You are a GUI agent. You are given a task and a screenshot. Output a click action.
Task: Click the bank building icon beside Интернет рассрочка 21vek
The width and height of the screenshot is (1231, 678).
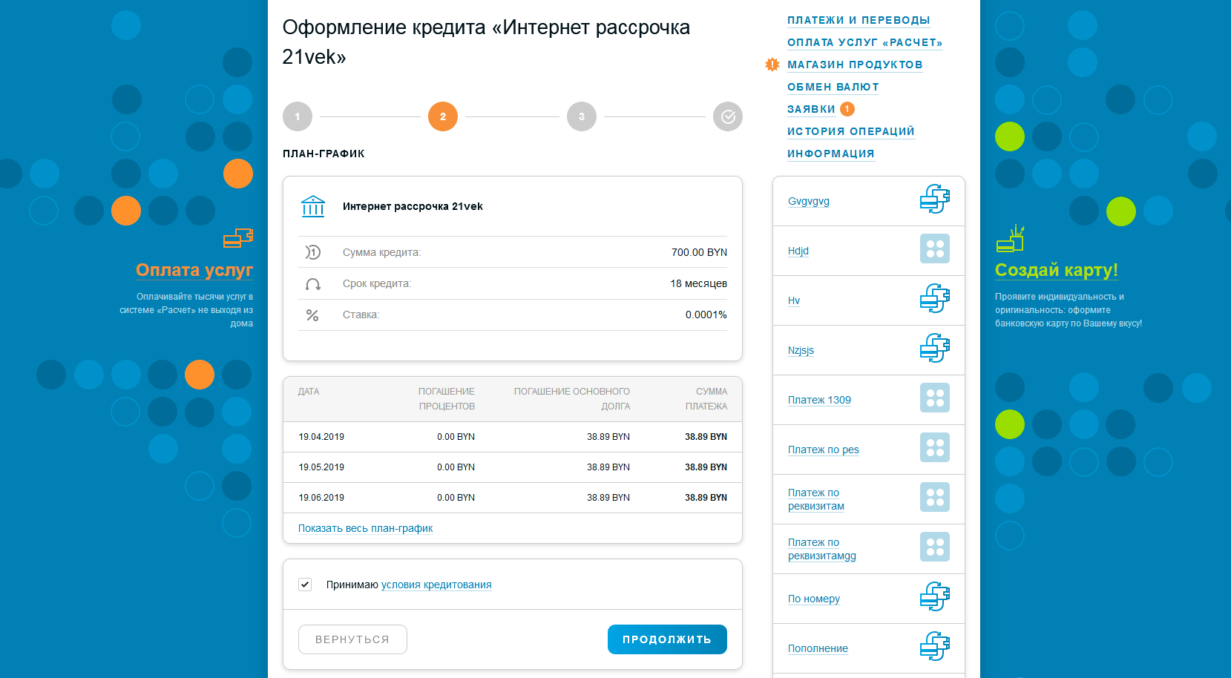coord(313,206)
